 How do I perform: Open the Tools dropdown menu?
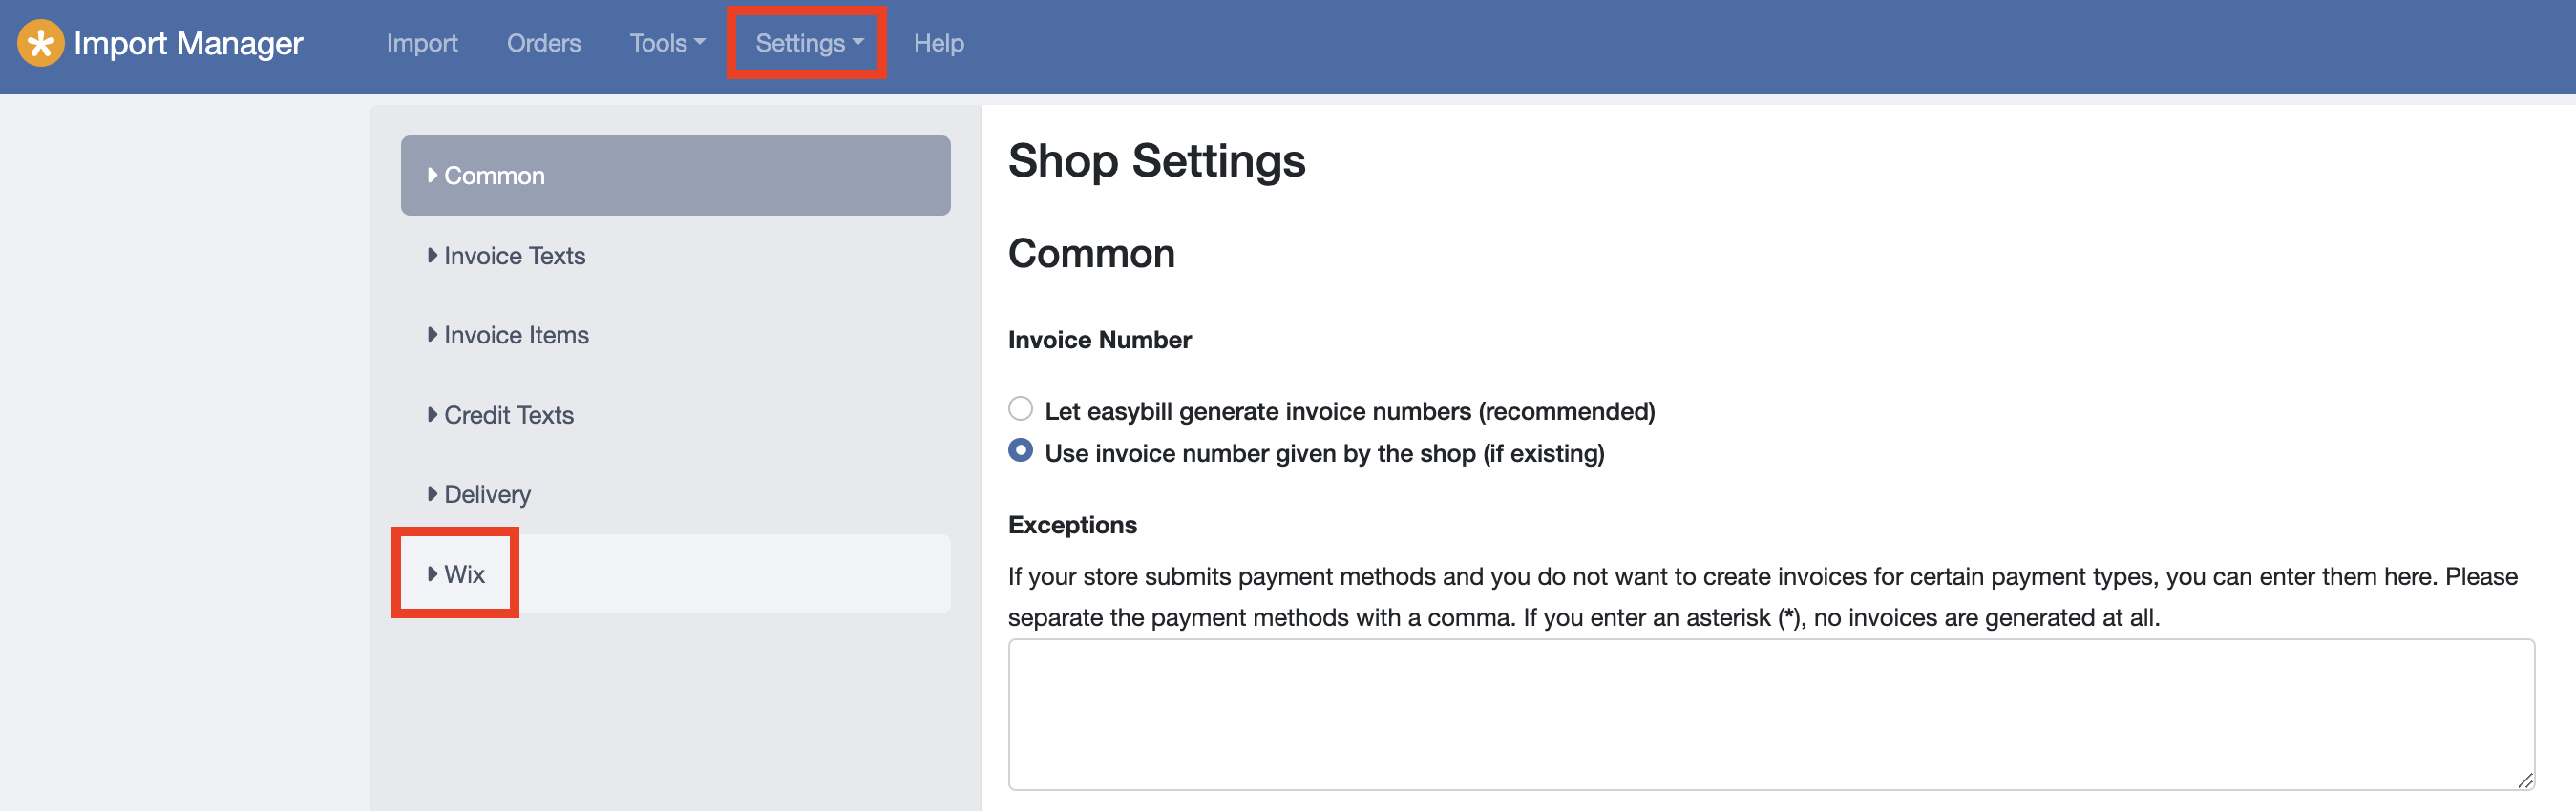(x=667, y=43)
